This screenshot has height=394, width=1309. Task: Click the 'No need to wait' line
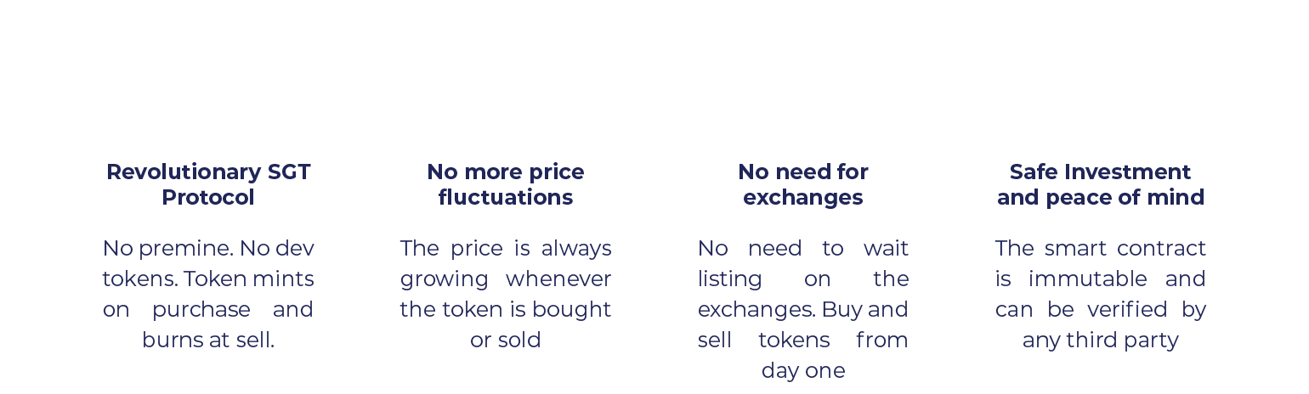(803, 248)
